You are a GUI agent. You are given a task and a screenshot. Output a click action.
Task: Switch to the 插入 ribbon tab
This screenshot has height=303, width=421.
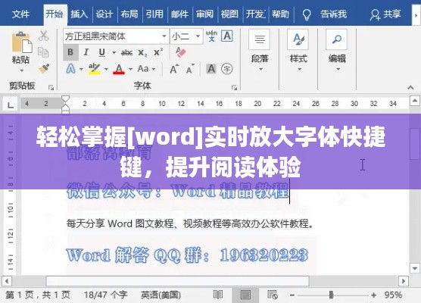point(80,14)
